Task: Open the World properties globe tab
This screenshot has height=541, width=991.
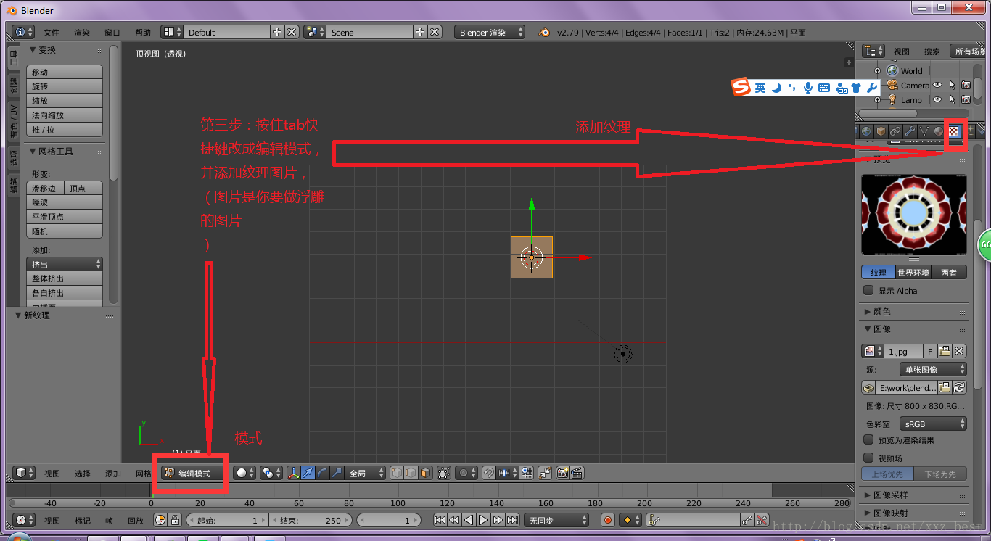Action: pyautogui.click(x=866, y=131)
